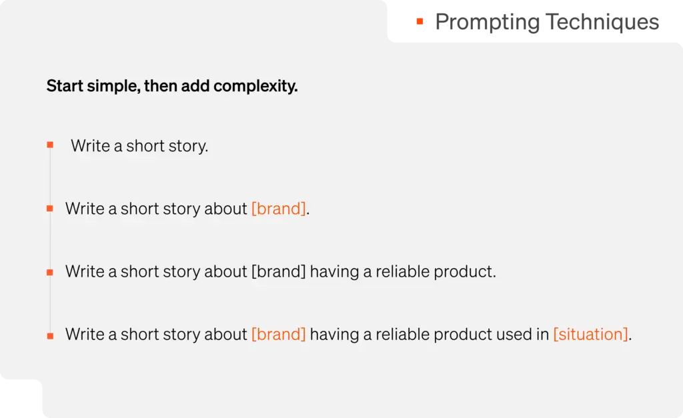This screenshot has height=418, width=683.
Task: Select the 'Prompting Techniques' title text
Action: point(547,22)
